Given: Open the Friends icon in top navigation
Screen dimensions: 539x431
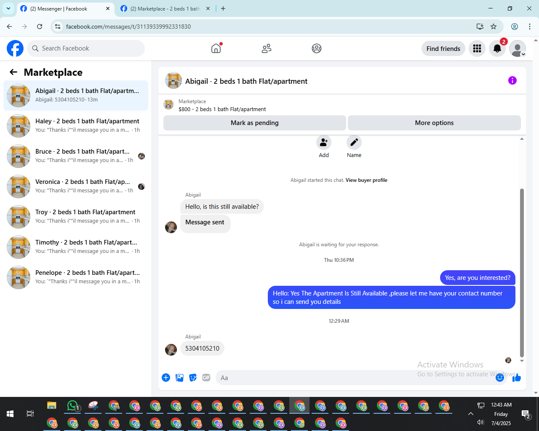Looking at the screenshot, I should 267,48.
